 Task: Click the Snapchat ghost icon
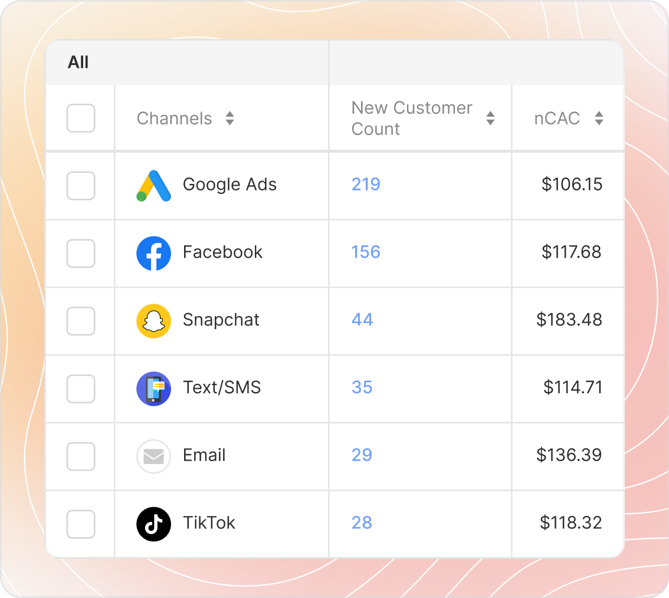point(153,321)
